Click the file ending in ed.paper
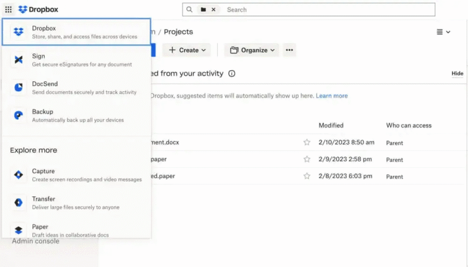The image size is (468, 267). pyautogui.click(x=163, y=176)
